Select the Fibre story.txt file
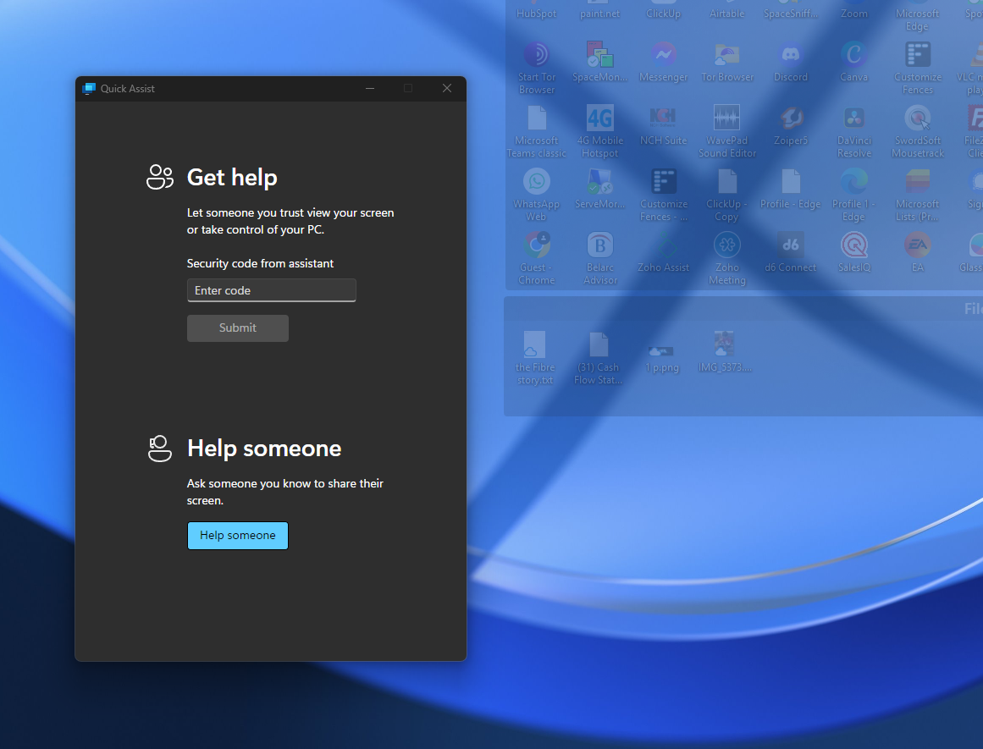Viewport: 983px width, 749px height. tap(534, 346)
